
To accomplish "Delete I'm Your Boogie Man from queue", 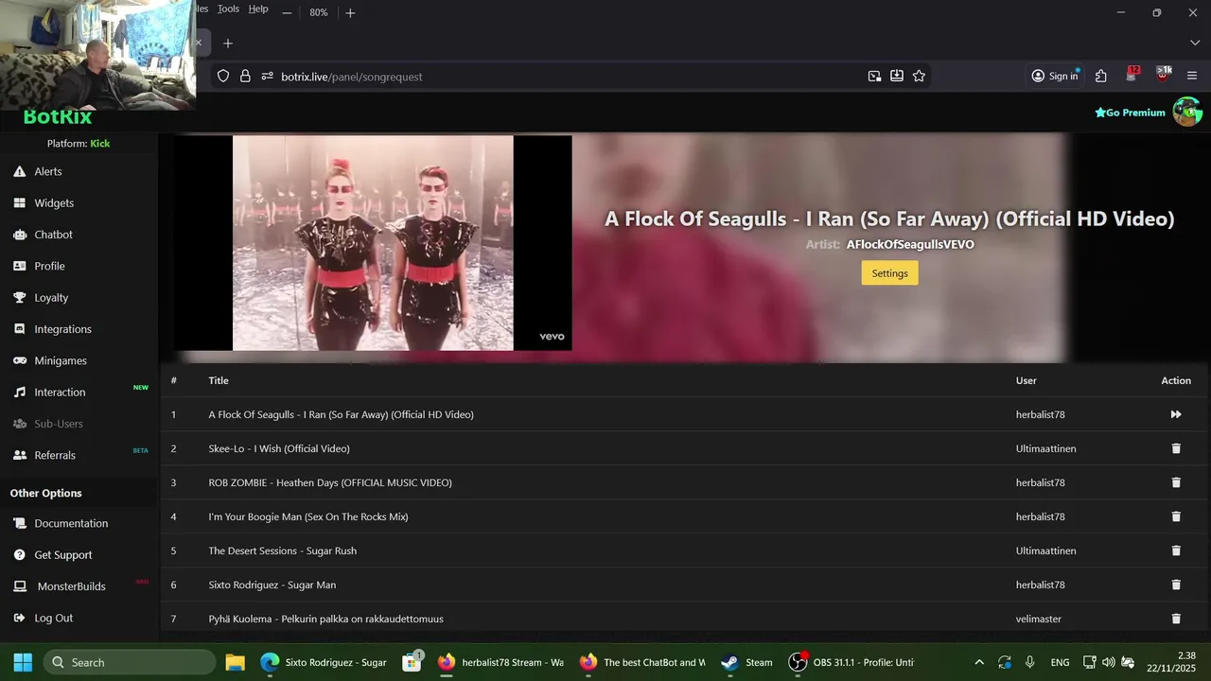I will [1176, 516].
